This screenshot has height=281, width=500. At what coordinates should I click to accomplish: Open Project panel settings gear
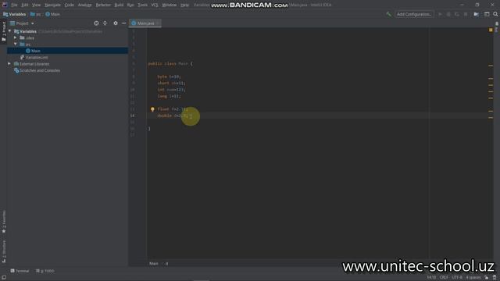[x=116, y=23]
